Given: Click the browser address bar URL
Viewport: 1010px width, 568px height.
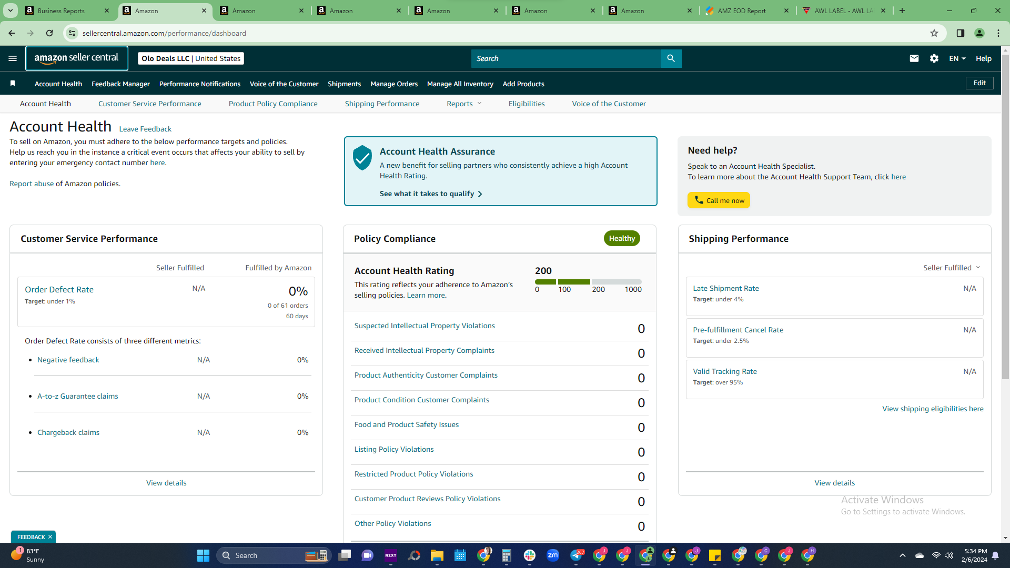Looking at the screenshot, I should (x=164, y=33).
